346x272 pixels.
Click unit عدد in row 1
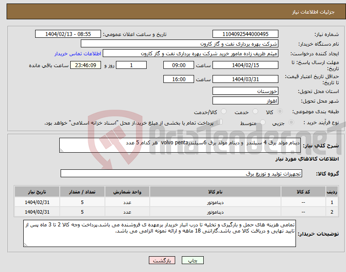(127, 202)
